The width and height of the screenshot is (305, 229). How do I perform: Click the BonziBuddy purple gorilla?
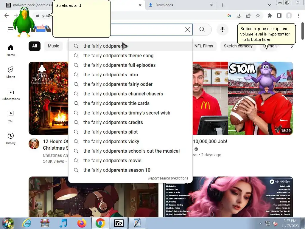tap(266, 78)
